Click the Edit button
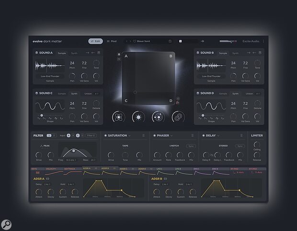The width and height of the screenshot is (297, 231). click(x=95, y=41)
